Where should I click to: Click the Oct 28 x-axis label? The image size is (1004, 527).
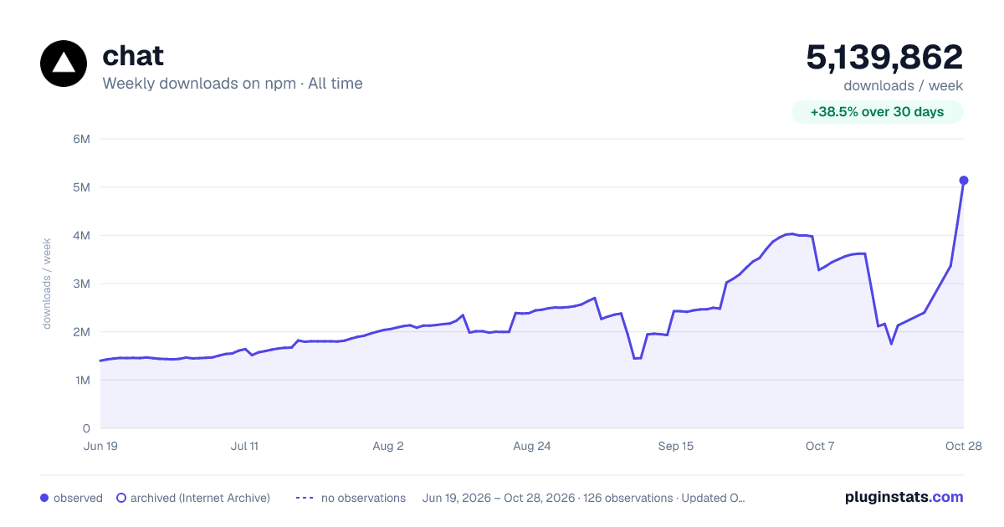964,446
